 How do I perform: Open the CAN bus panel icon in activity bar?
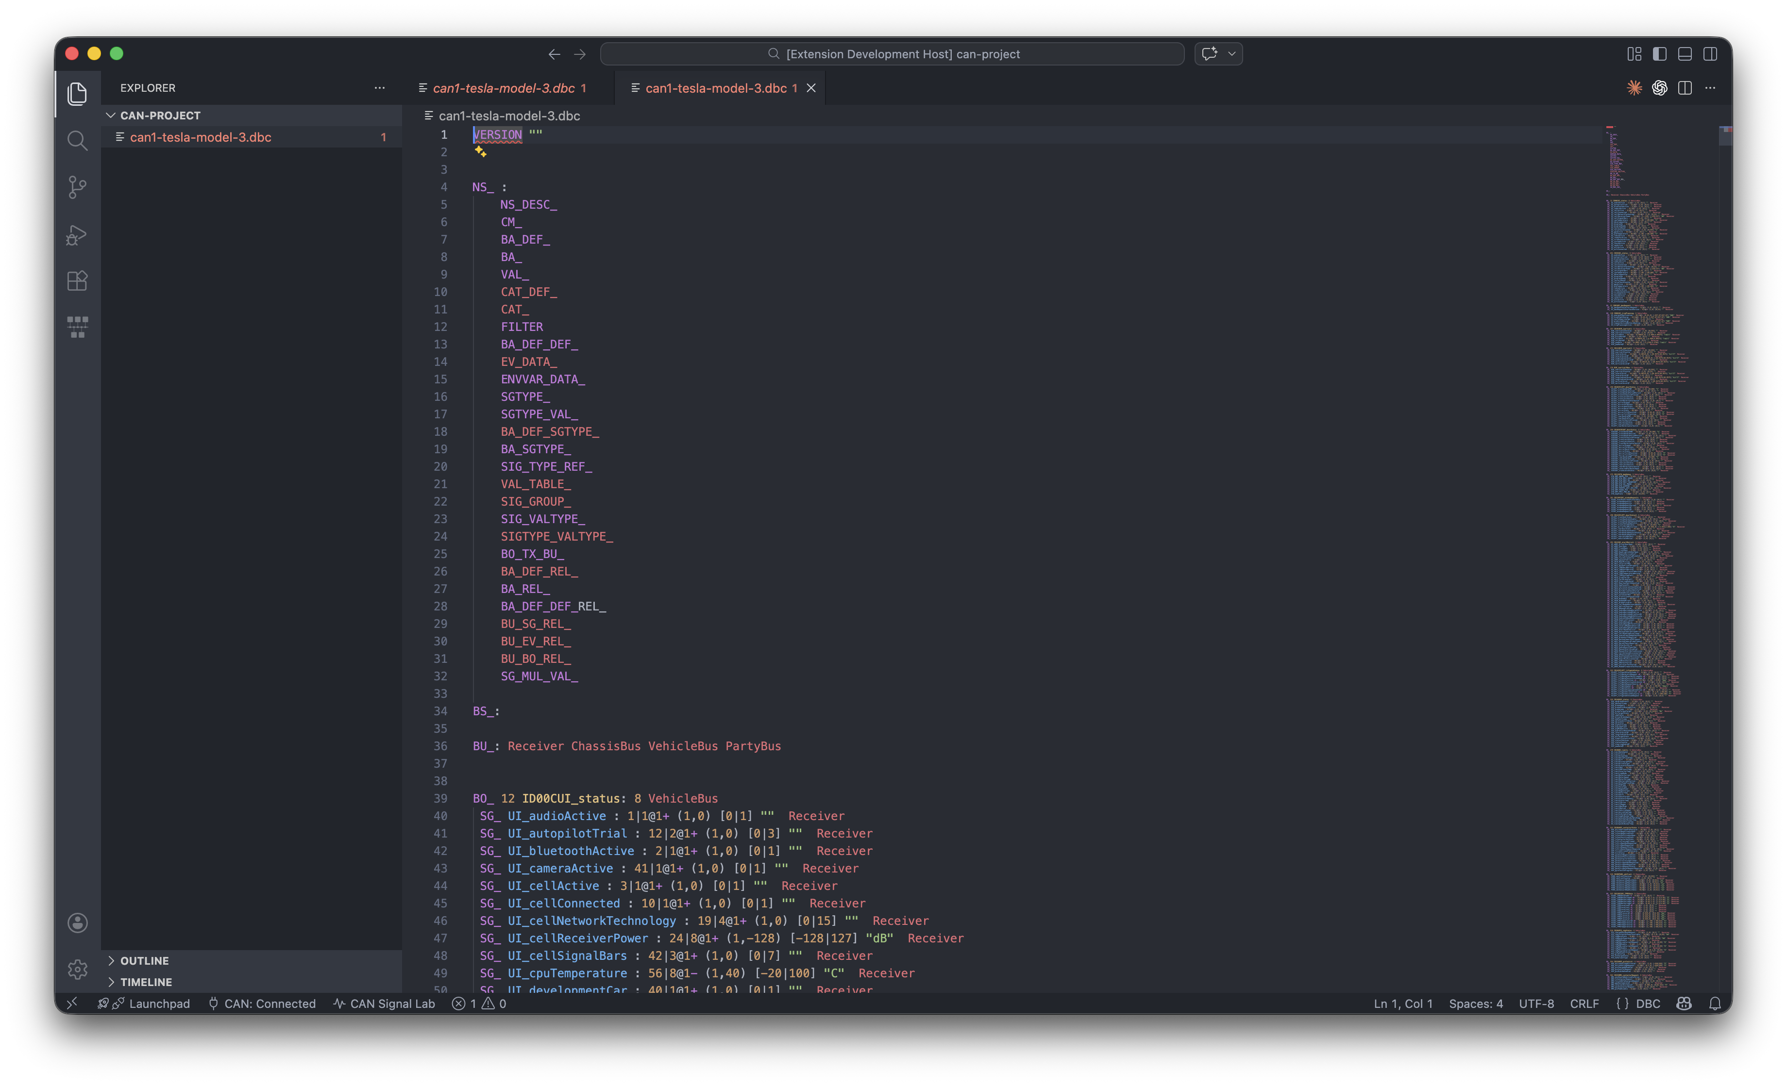coord(77,327)
